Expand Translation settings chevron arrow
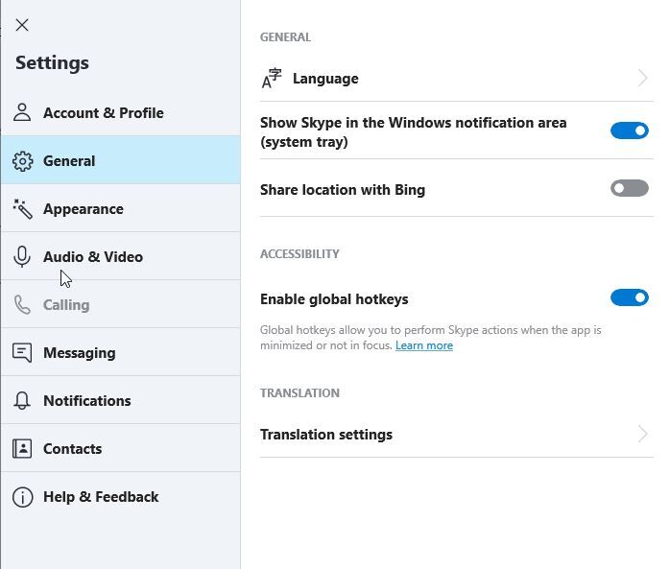This screenshot has height=569, width=670. point(643,434)
